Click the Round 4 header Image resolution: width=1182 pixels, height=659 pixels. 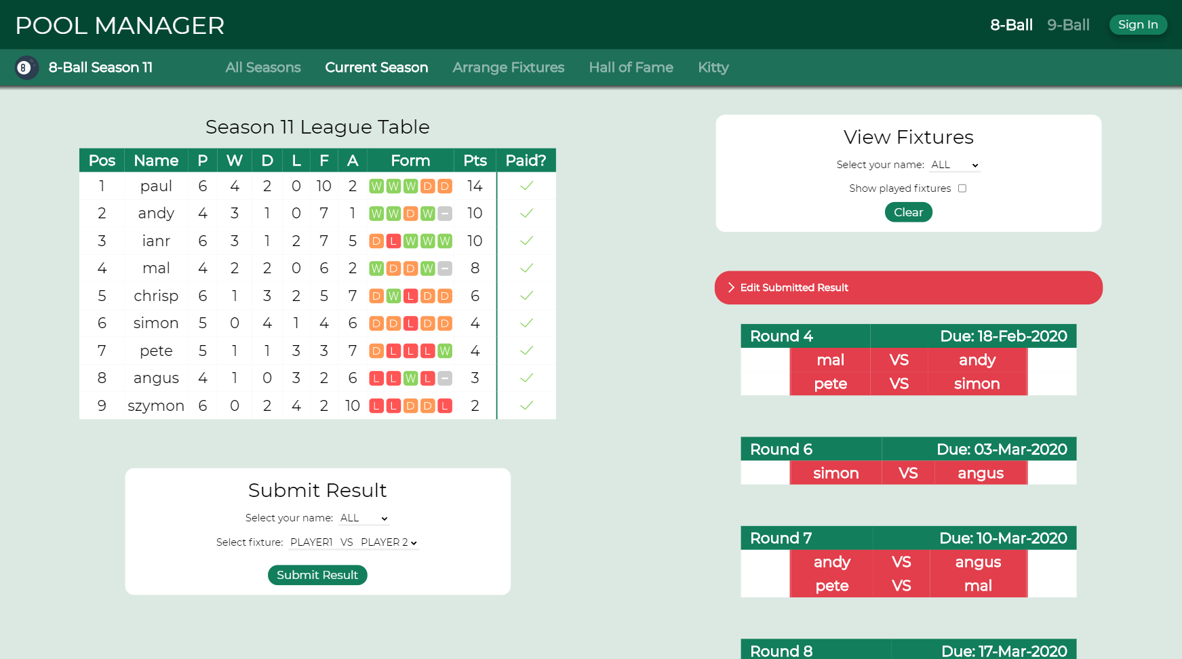click(x=909, y=336)
